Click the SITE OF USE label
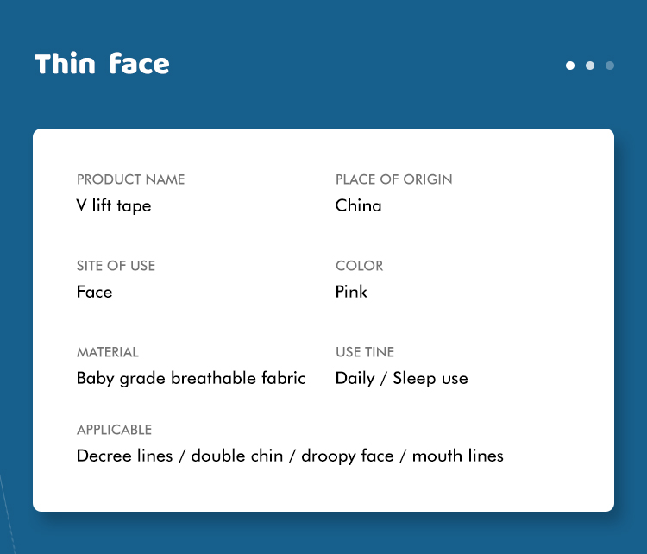Viewport: 647px width, 554px height. tap(116, 266)
